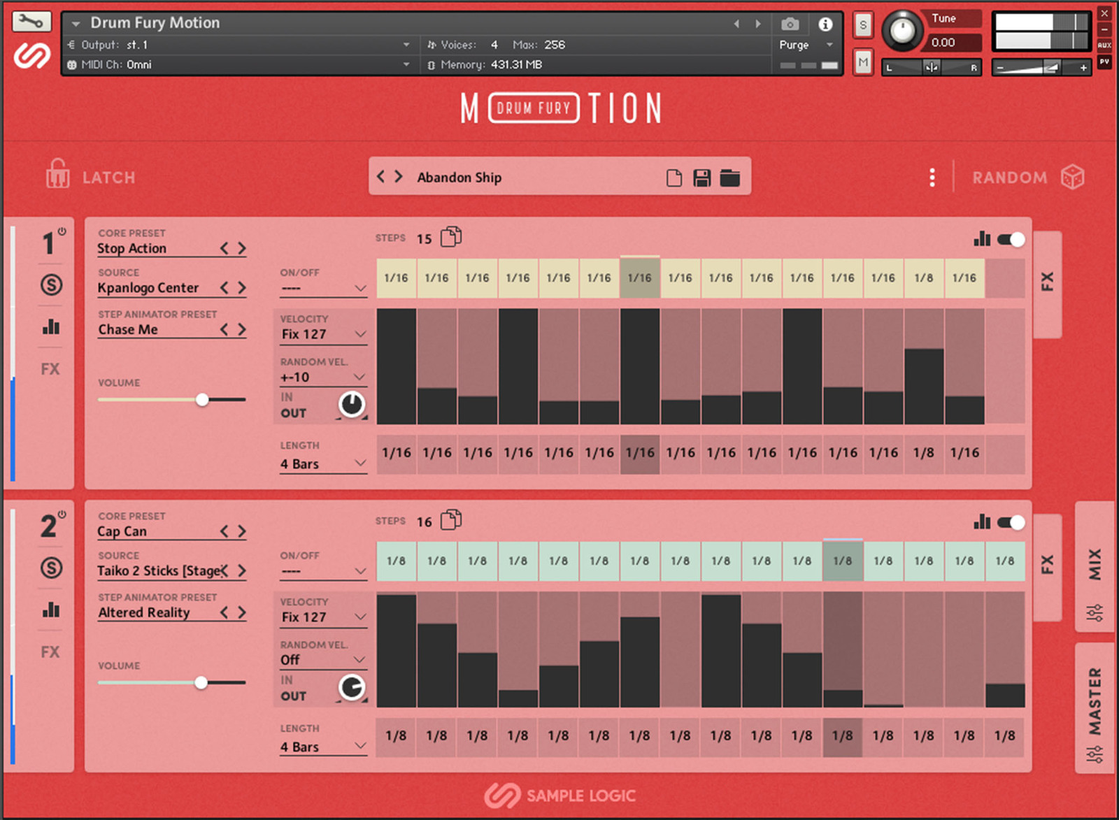The width and height of the screenshot is (1119, 820).
Task: Adjust the core 1 Volume slider handle
Action: (202, 400)
